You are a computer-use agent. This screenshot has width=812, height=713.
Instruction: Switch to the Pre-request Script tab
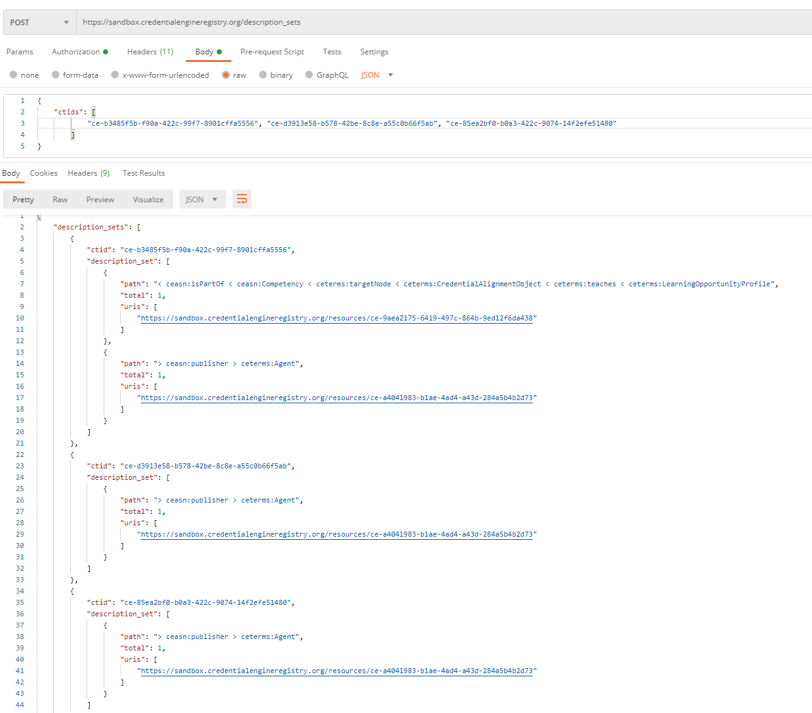click(272, 52)
